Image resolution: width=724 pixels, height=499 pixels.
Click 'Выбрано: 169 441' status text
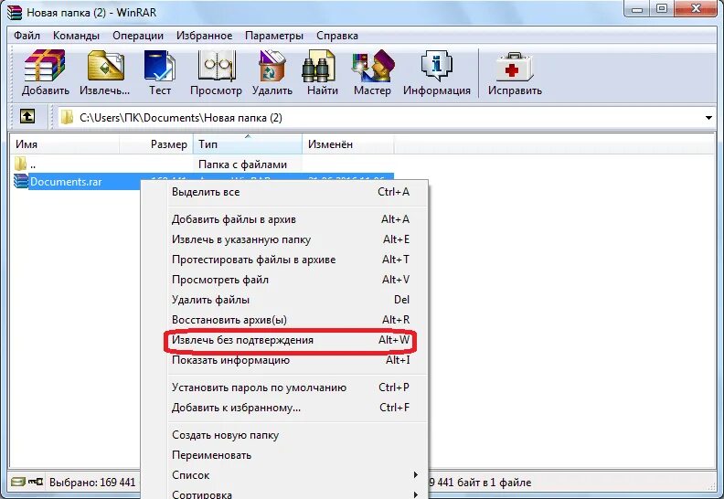(x=92, y=483)
